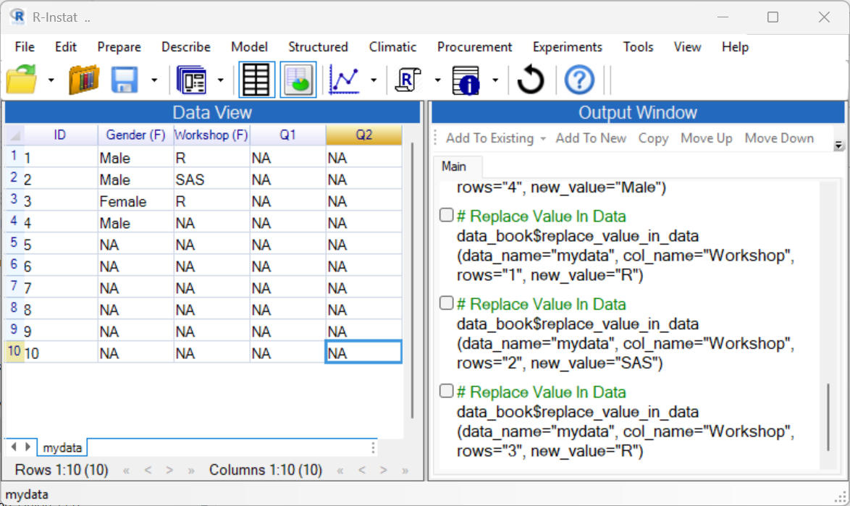Screen dimensions: 850x506
Task: Select the mydata sheet tab
Action: (x=62, y=448)
